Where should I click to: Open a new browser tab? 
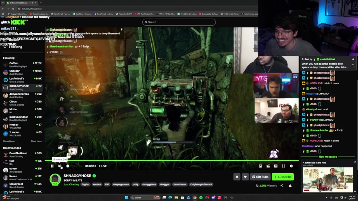click(41, 3)
